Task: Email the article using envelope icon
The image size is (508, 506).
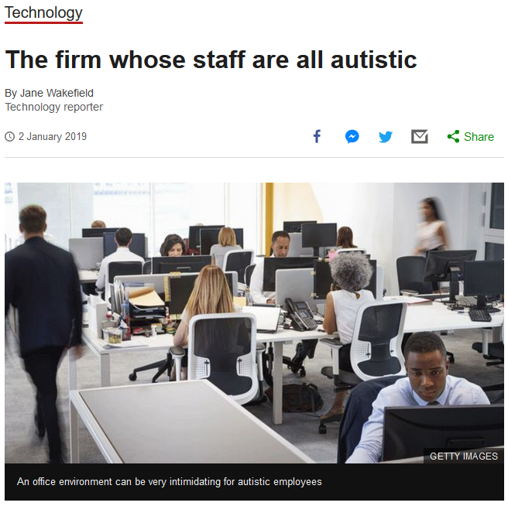Action: click(x=420, y=136)
